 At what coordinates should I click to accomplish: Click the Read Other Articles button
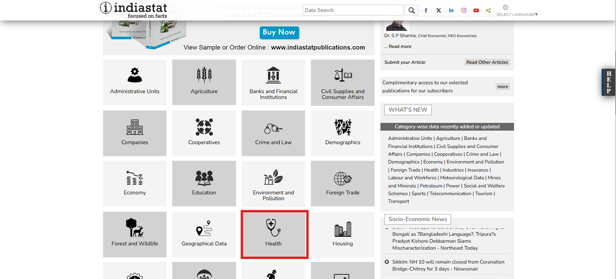(487, 62)
